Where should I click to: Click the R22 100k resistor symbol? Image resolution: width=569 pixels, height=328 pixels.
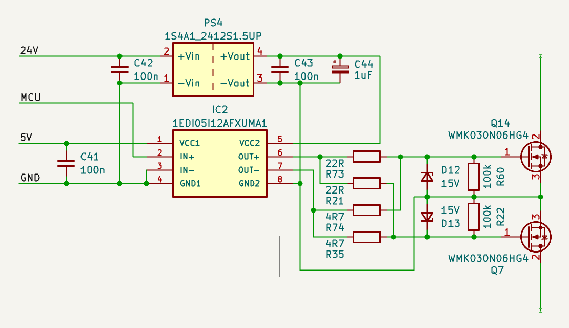click(x=474, y=217)
